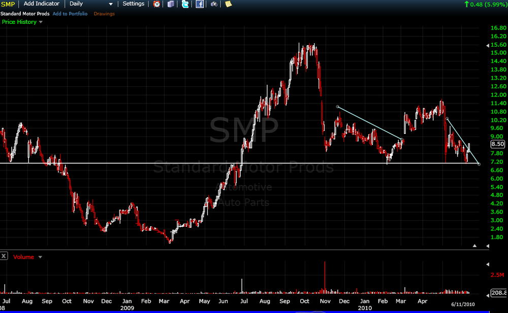The height and width of the screenshot is (313, 508).
Task: Expand the Price History dropdown arrow
Action: (41, 22)
